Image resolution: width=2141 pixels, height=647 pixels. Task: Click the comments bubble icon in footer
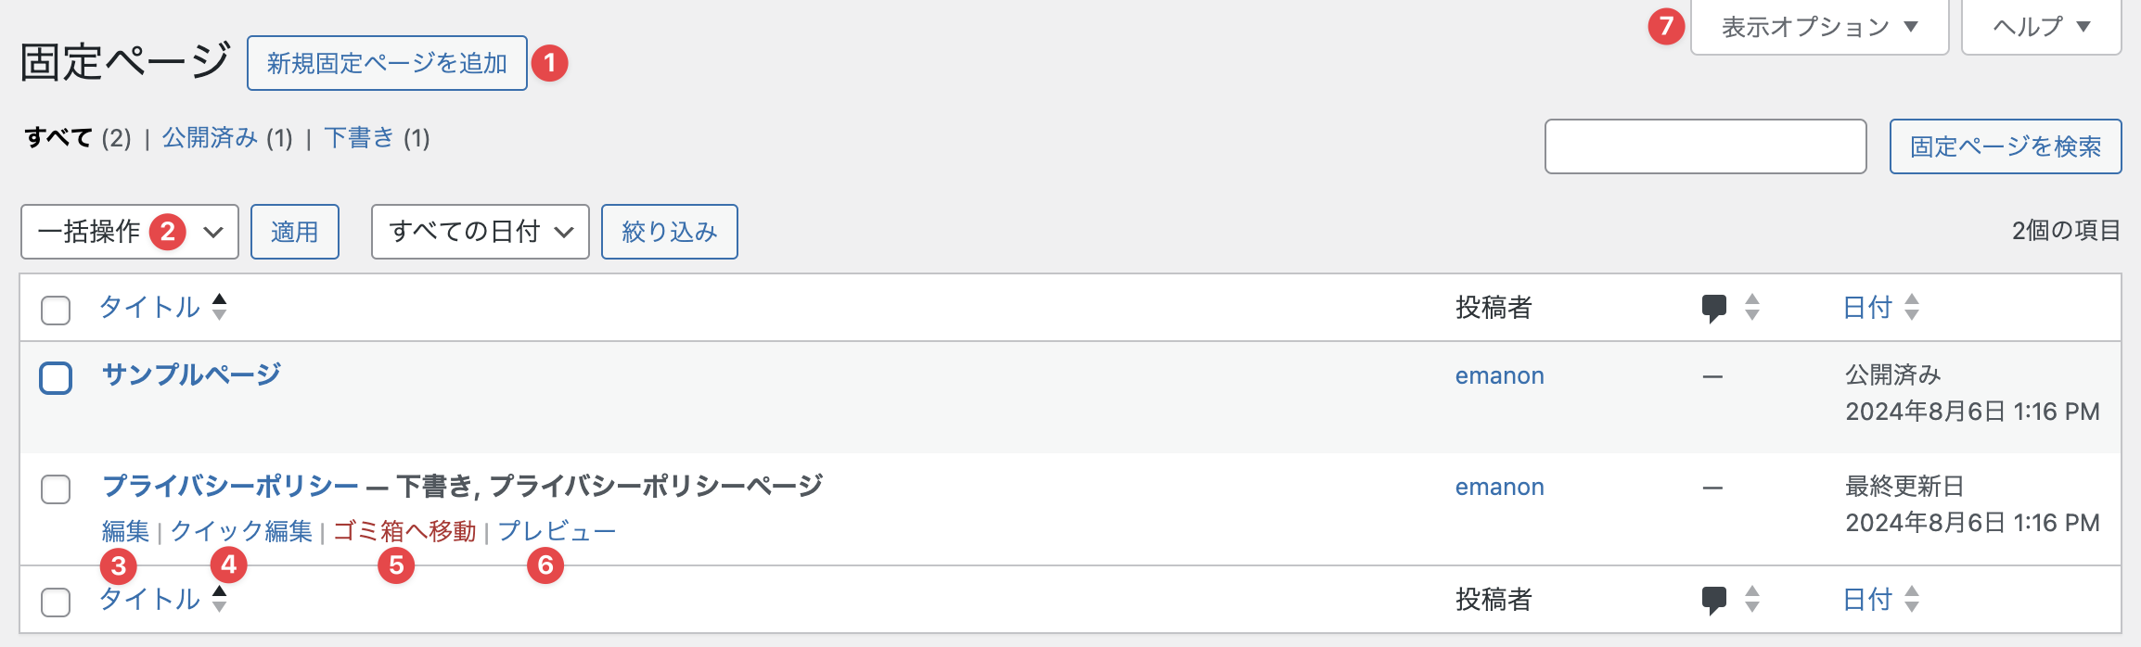(x=1713, y=601)
